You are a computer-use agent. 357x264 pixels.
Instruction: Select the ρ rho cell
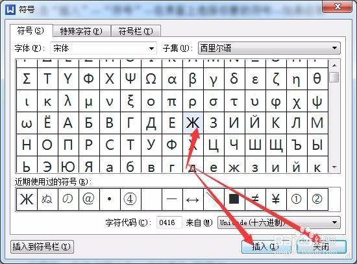pyautogui.click(x=193, y=101)
